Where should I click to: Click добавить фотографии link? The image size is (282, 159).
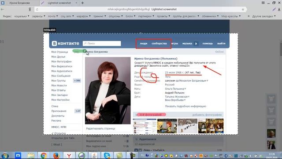click(207, 115)
